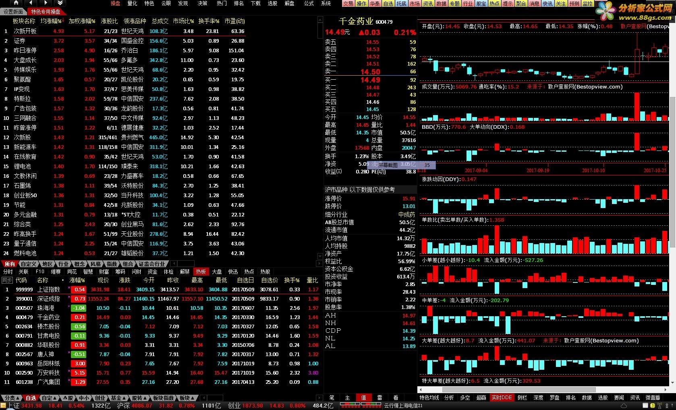Image resolution: width=676 pixels, height=410 pixels.
Task: Click the 快讯 colored toolbar button at top
Action: tap(547, 4)
